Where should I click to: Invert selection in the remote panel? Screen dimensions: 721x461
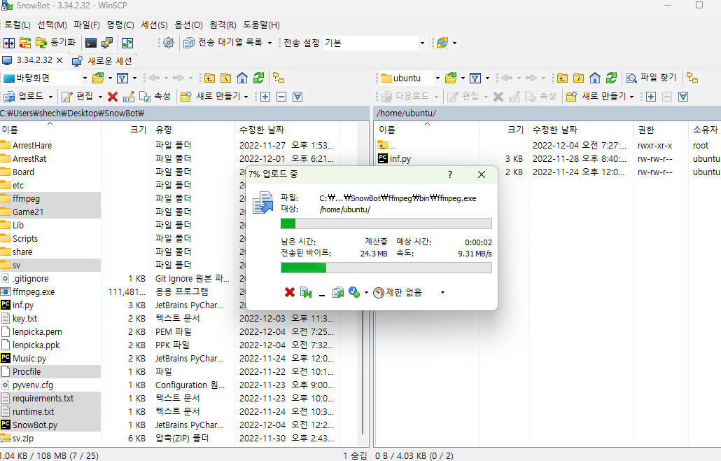(683, 97)
